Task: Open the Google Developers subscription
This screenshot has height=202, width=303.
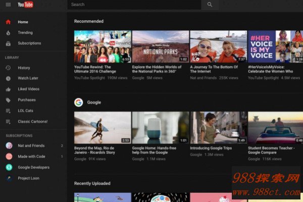Action: pos(33,168)
